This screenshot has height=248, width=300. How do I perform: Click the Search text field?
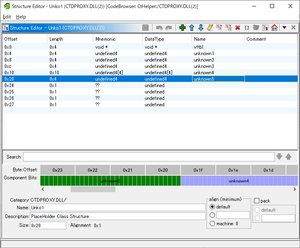click(149, 157)
